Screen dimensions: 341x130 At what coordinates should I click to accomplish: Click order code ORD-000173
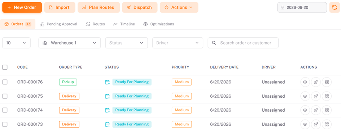click(30, 124)
